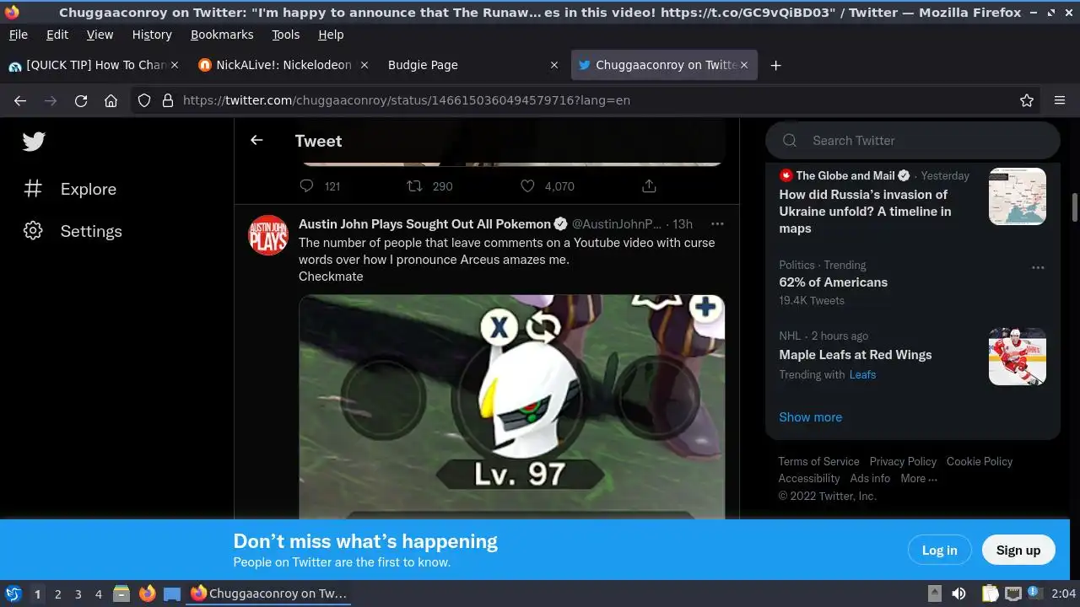The width and height of the screenshot is (1080, 607).
Task: Click the site security padlock icon
Action: click(x=167, y=100)
